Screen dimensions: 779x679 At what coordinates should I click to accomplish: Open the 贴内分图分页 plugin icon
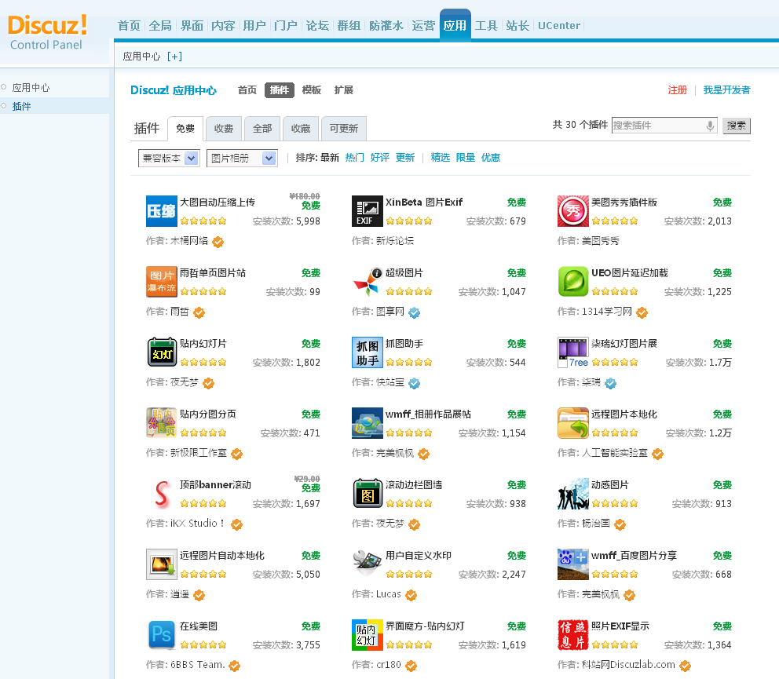[x=162, y=422]
